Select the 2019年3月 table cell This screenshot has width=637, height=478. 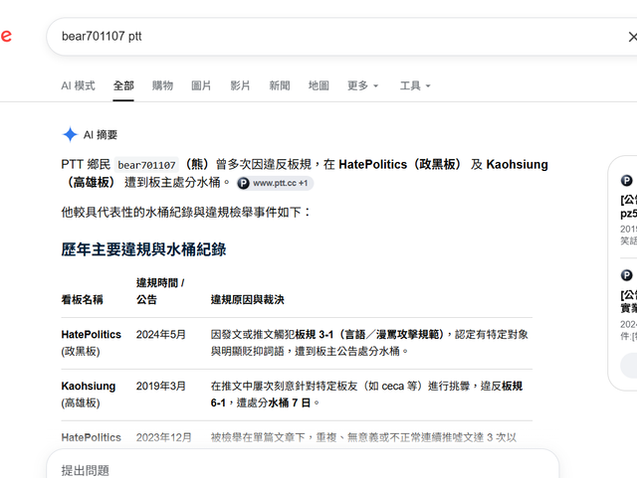(x=161, y=386)
